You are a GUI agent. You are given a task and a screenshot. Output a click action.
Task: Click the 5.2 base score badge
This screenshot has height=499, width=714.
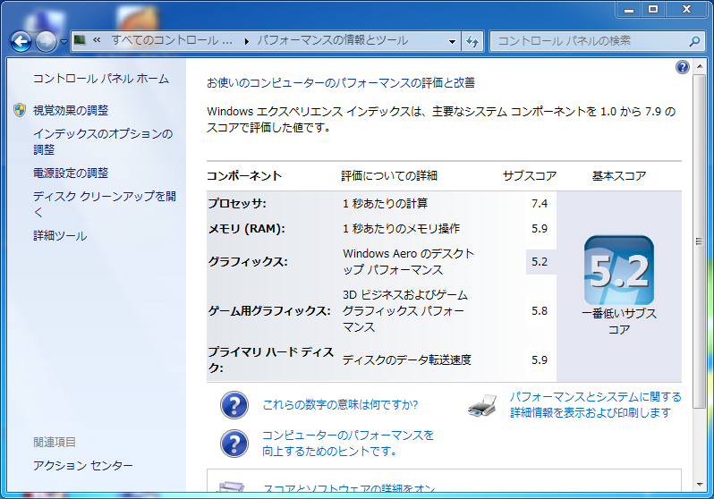point(619,270)
